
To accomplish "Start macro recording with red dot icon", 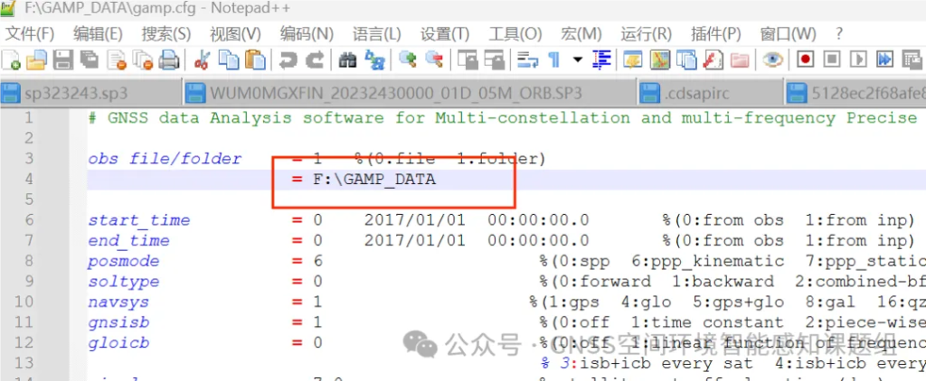I will (805, 60).
